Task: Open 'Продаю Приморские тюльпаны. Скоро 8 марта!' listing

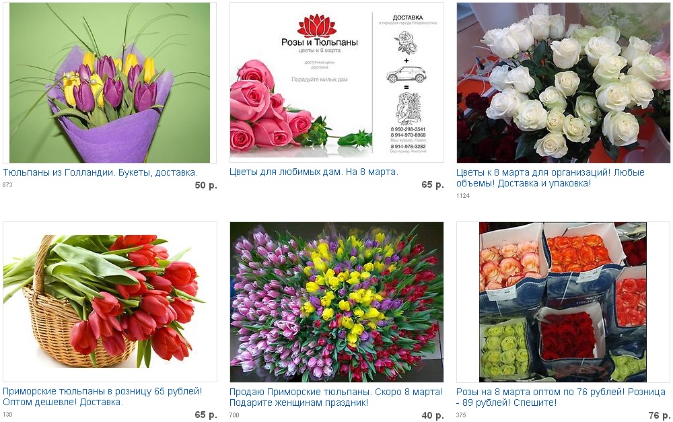Action: pos(336,397)
